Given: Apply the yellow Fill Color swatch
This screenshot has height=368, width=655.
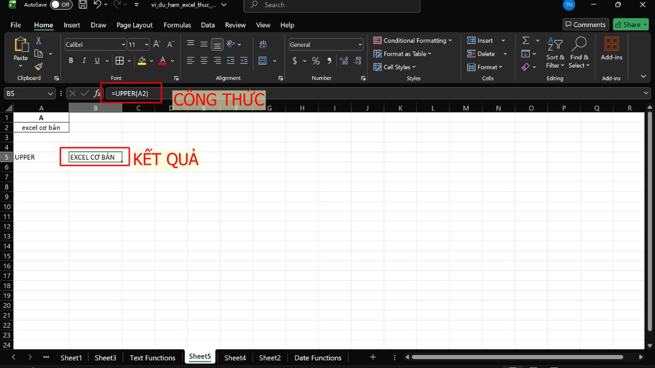Looking at the screenshot, I should click(x=142, y=61).
